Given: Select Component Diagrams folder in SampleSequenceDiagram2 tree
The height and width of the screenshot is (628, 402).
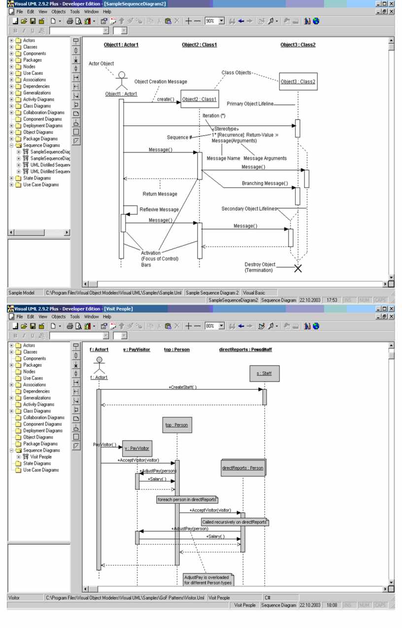Looking at the screenshot, I should click(42, 119).
